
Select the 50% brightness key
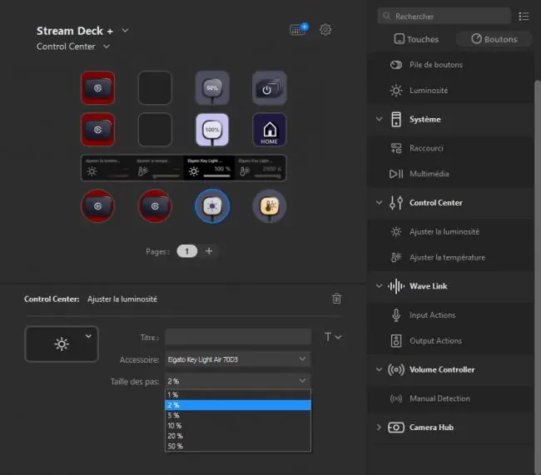pos(212,88)
